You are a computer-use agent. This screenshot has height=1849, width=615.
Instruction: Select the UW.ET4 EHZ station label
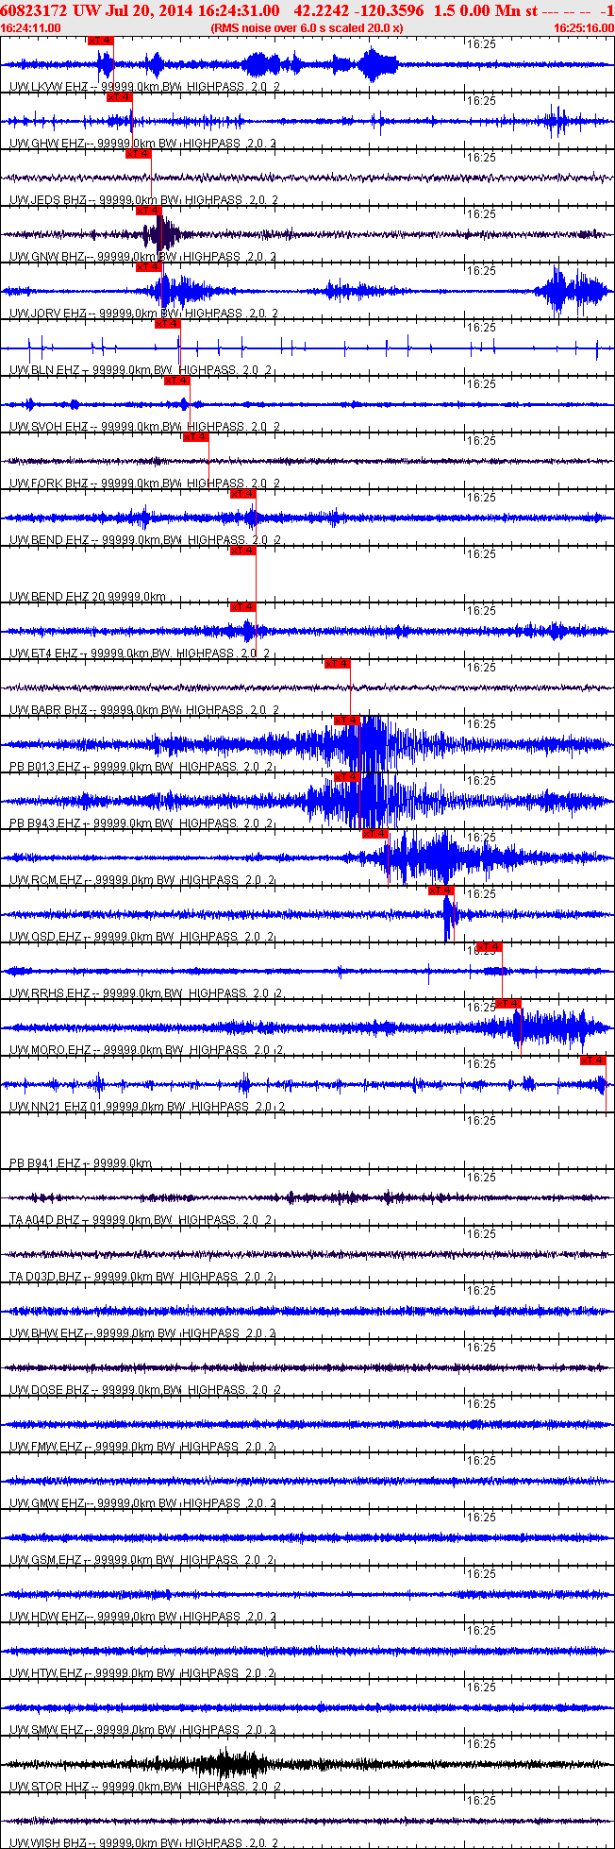click(141, 653)
